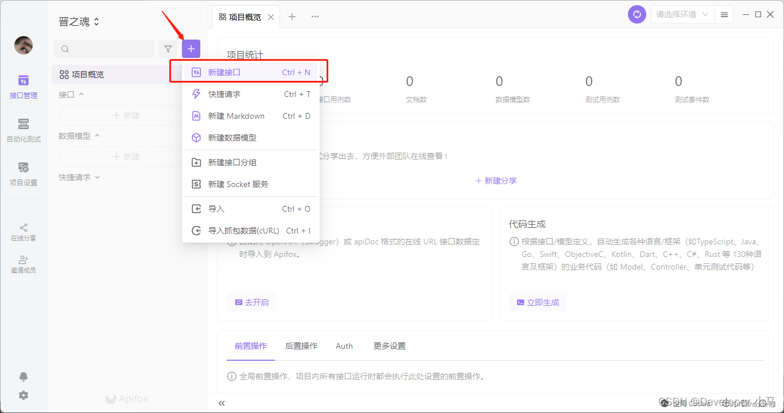Viewport: 784px width, 413px height.
Task: Close the 项目概览 tab
Action: tap(271, 17)
